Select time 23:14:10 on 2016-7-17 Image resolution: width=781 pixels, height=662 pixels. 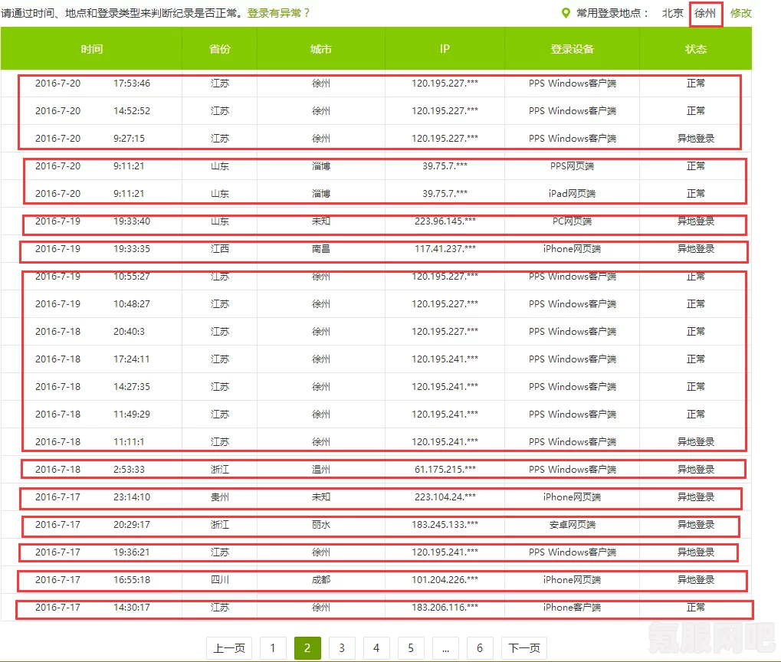[132, 497]
